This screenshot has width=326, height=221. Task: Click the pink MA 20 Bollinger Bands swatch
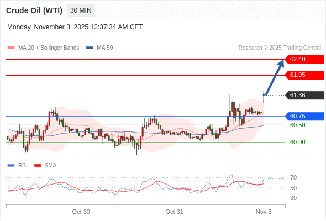(11, 48)
